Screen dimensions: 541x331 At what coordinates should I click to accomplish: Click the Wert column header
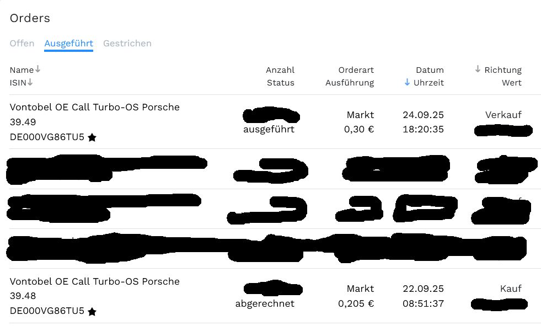click(511, 83)
